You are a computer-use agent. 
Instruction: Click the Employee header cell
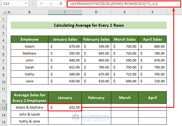click(x=29, y=39)
